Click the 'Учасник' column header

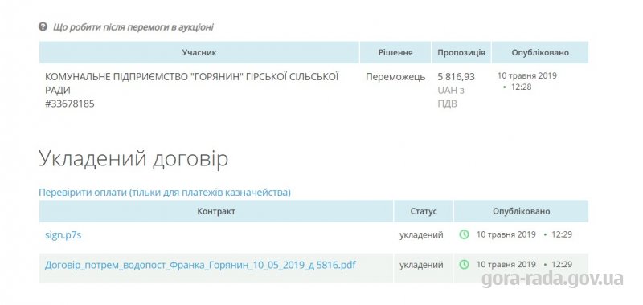coord(199,52)
